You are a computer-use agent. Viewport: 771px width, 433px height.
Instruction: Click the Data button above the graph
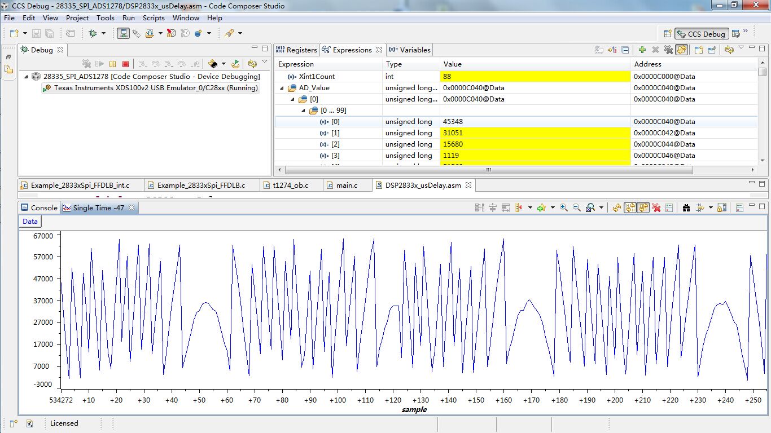(x=30, y=222)
